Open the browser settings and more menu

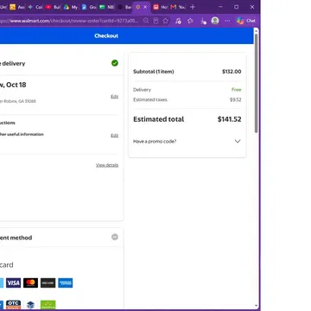[x=227, y=21]
